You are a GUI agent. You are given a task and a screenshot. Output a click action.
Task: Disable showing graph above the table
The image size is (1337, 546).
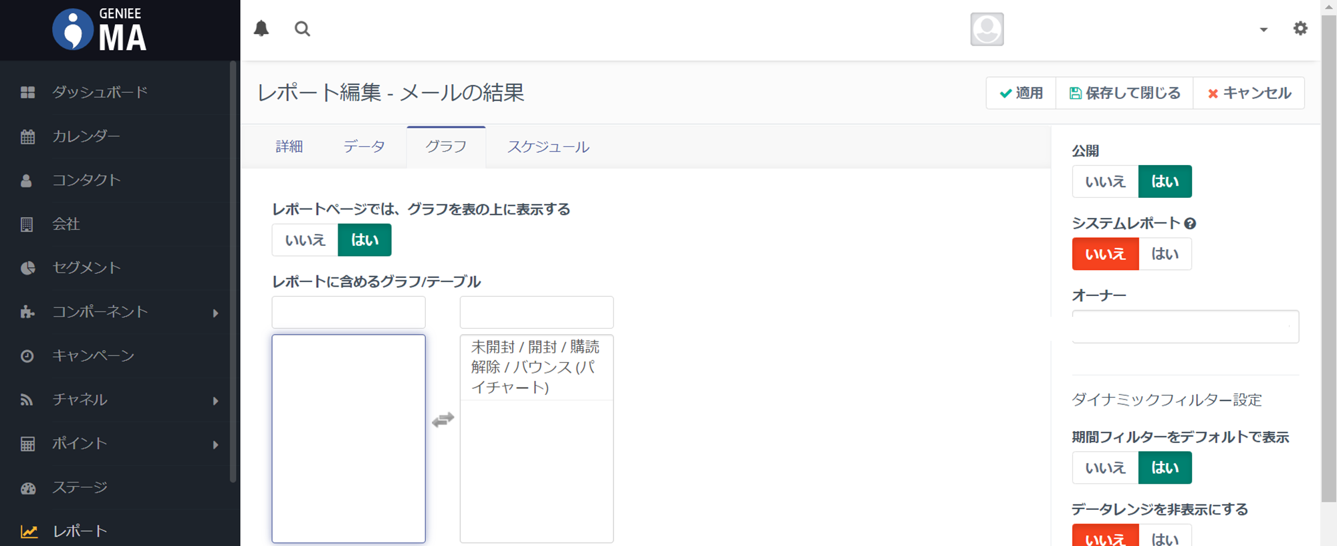(305, 241)
